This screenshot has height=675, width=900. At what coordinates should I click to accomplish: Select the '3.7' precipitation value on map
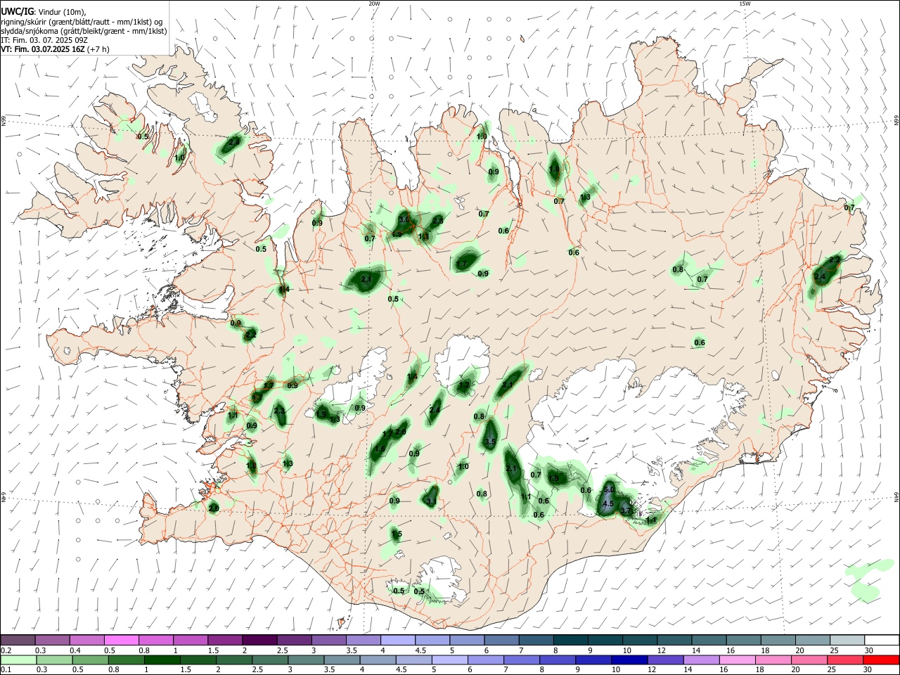coord(626,511)
